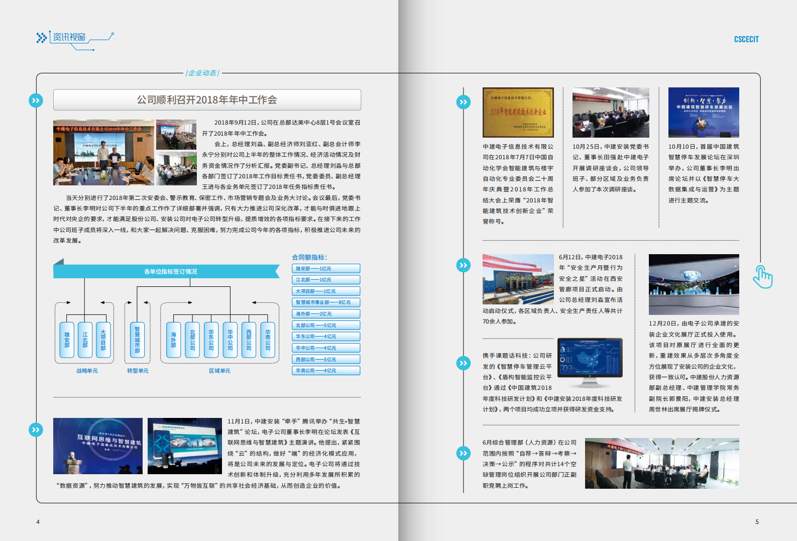Click the paragraph starting 中建电子信息技术有限公
Screen dimensions: 797x541
(x=518, y=184)
